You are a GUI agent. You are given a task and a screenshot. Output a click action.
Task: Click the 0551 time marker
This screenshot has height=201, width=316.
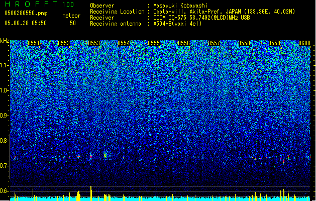point(34,43)
